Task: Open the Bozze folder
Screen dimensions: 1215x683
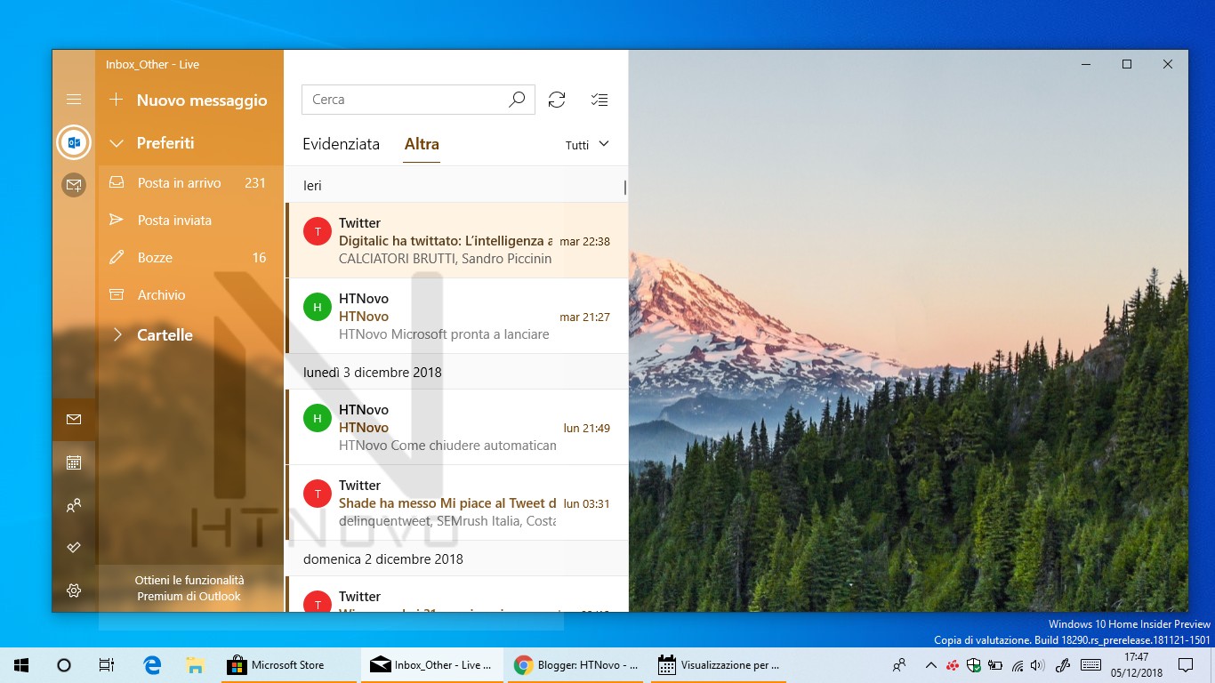Action: 189,257
